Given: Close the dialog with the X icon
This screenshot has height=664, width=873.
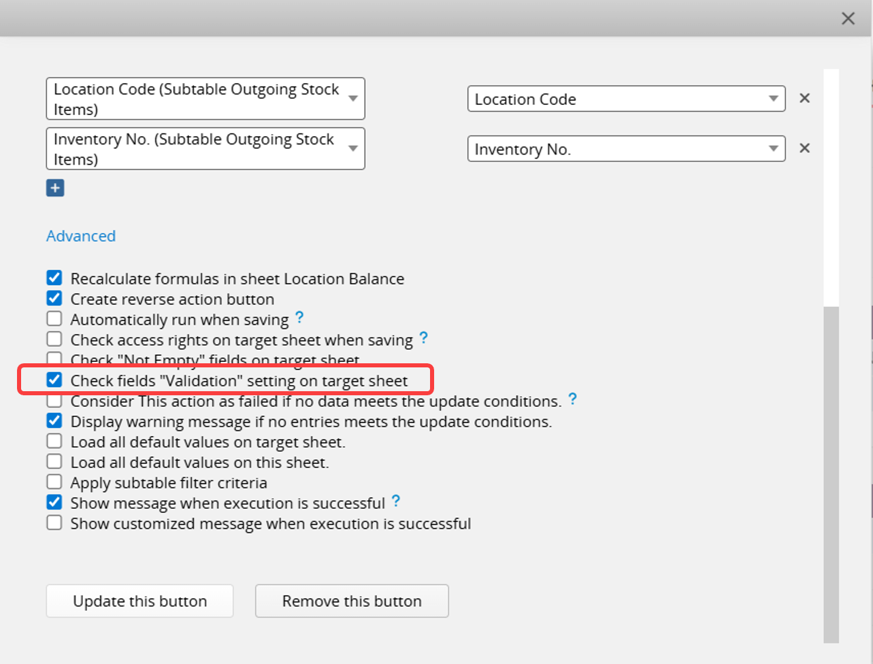Looking at the screenshot, I should point(848,18).
